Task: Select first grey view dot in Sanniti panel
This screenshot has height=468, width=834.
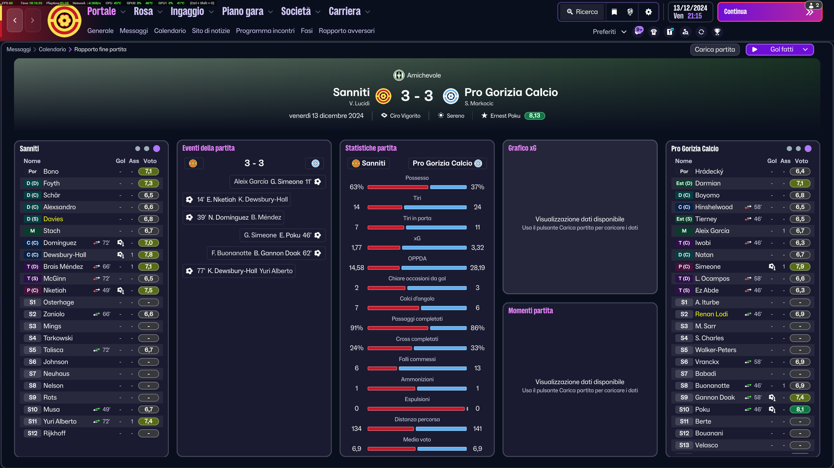Action: tap(138, 149)
